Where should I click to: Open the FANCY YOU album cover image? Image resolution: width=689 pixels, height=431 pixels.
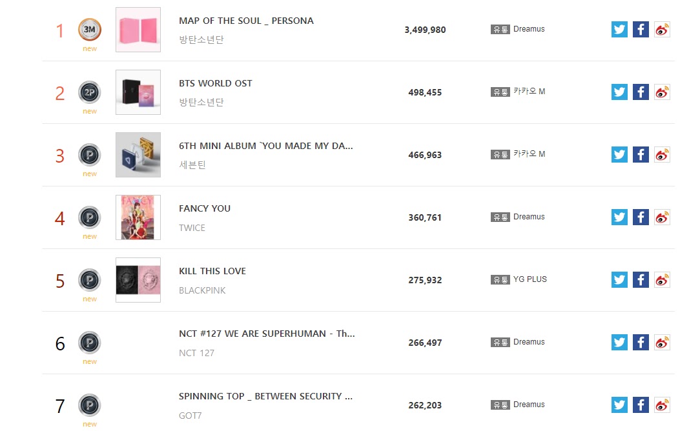tap(138, 217)
